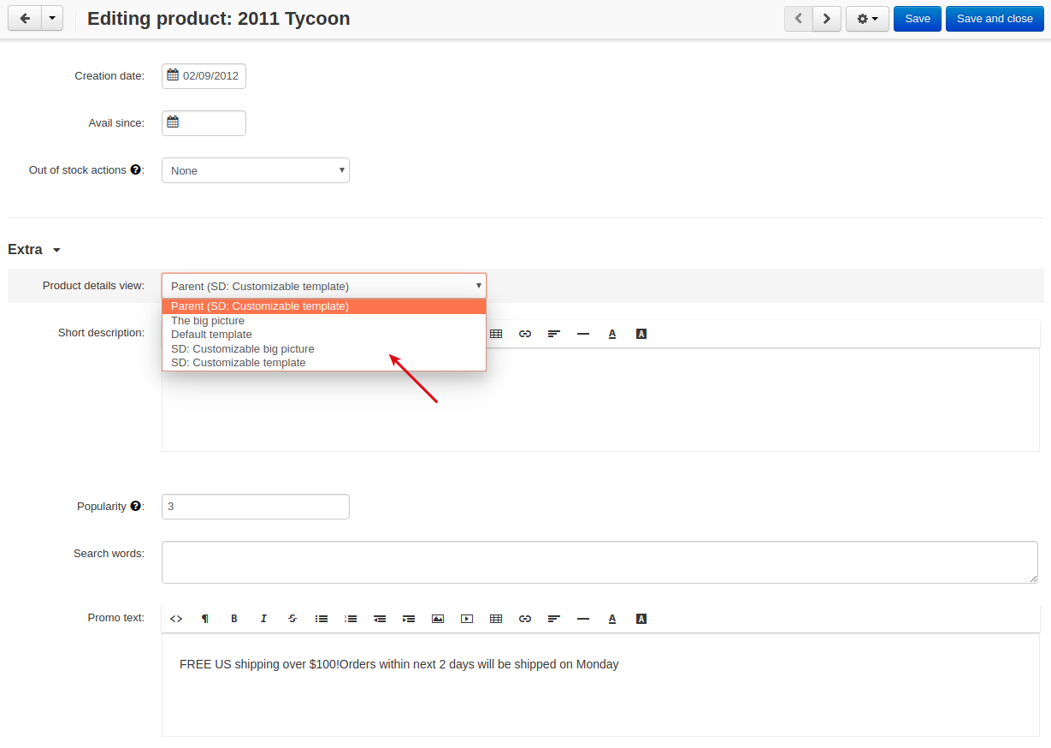Set alignment in Promo text editor
This screenshot has width=1051, height=748.
point(554,619)
